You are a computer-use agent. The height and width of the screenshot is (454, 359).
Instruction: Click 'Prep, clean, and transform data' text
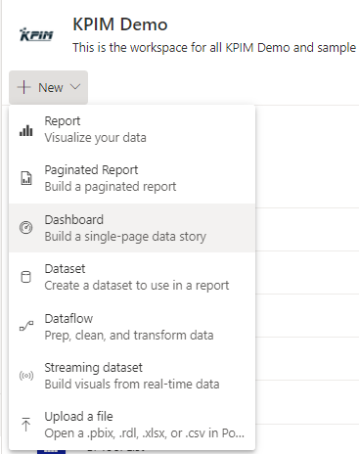click(x=129, y=336)
